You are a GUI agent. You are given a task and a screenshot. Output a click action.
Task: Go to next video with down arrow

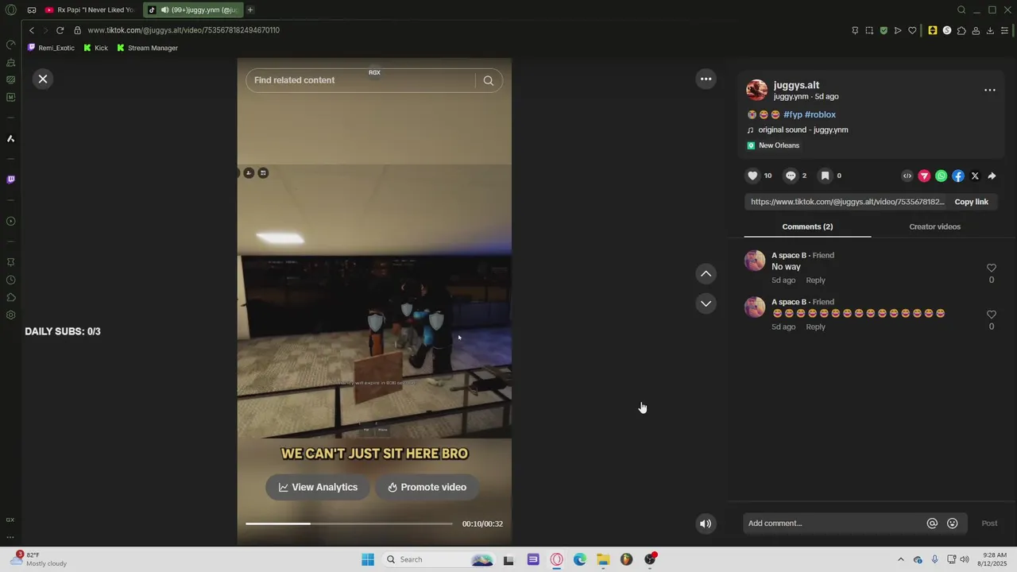pos(706,303)
